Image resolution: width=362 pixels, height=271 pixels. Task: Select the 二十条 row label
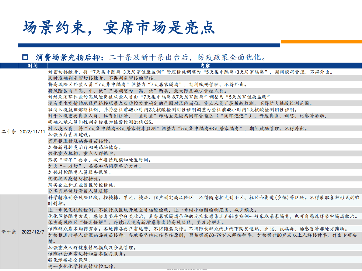[x=9, y=132]
